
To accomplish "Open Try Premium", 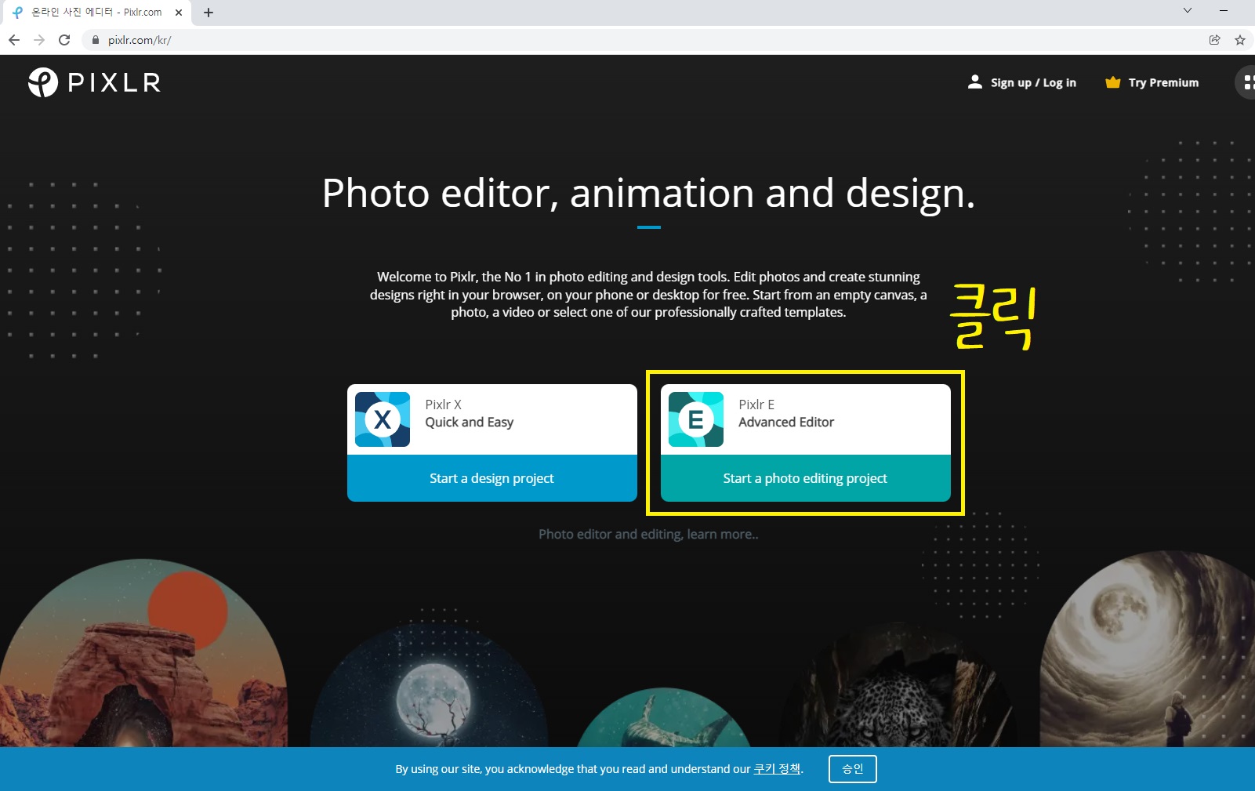I will (x=1152, y=82).
